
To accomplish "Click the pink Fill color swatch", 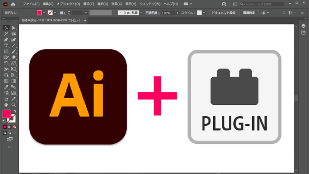I will 7,114.
